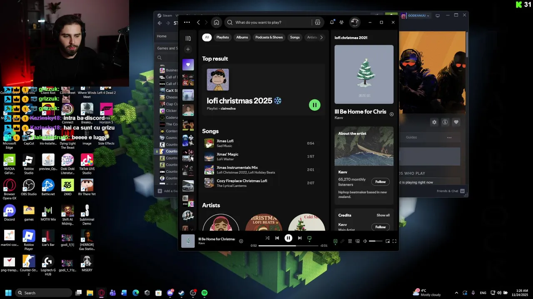Open Windows Start menu
The width and height of the screenshot is (533, 299).
pos(8,293)
